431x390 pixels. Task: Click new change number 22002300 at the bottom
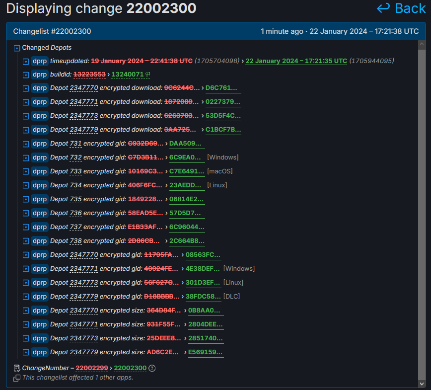(130, 368)
